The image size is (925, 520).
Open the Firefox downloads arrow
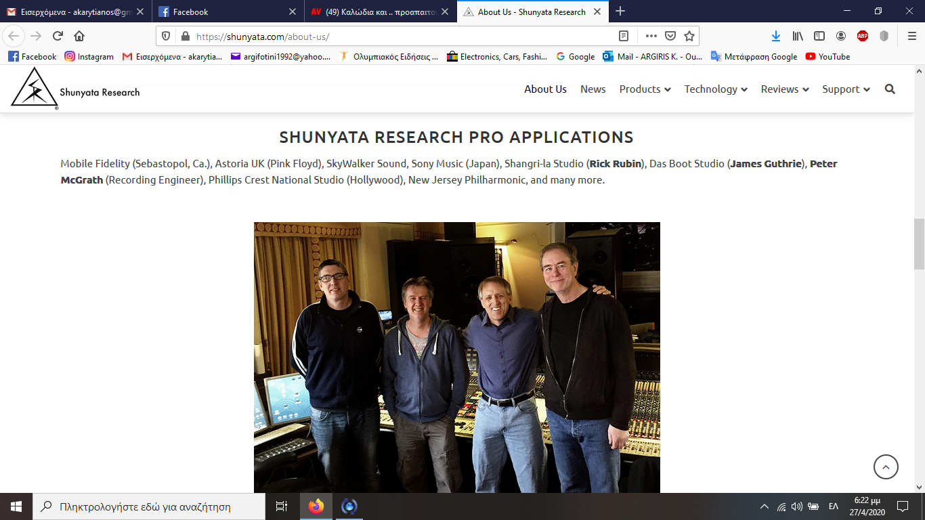coord(776,36)
